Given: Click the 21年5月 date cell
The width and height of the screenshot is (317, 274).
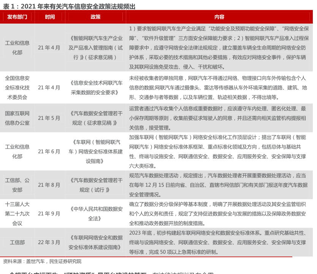Looking at the screenshot, I should tap(49, 118).
